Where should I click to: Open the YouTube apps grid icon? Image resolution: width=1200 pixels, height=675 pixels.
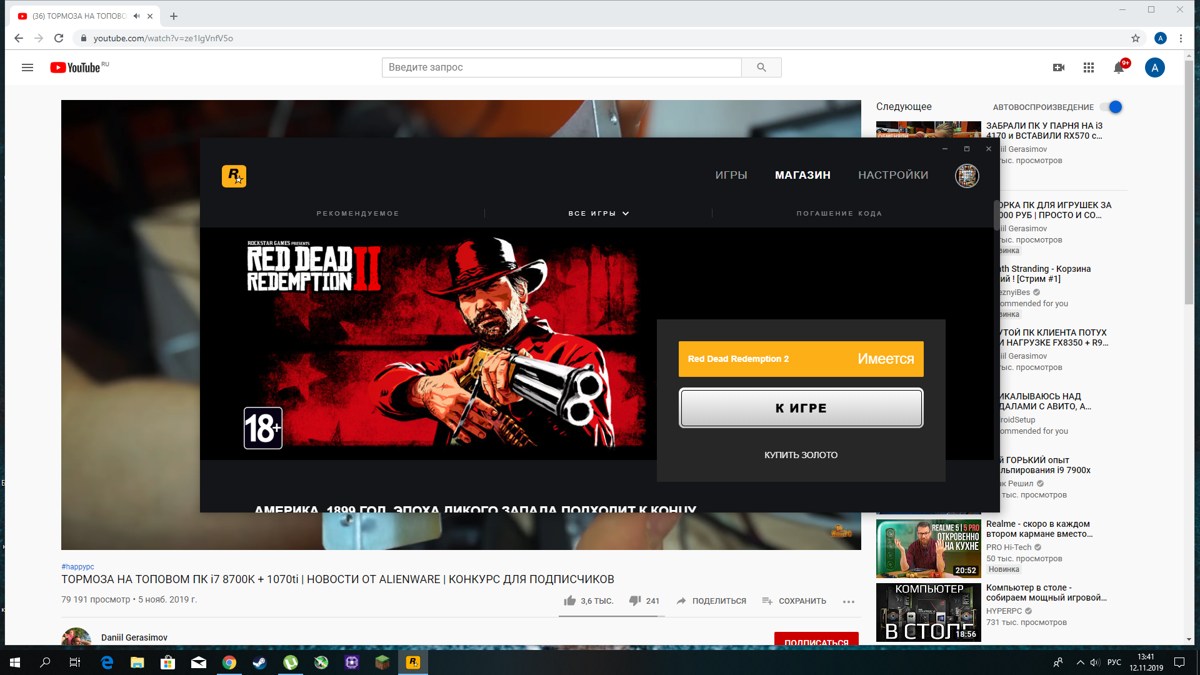[x=1088, y=67]
